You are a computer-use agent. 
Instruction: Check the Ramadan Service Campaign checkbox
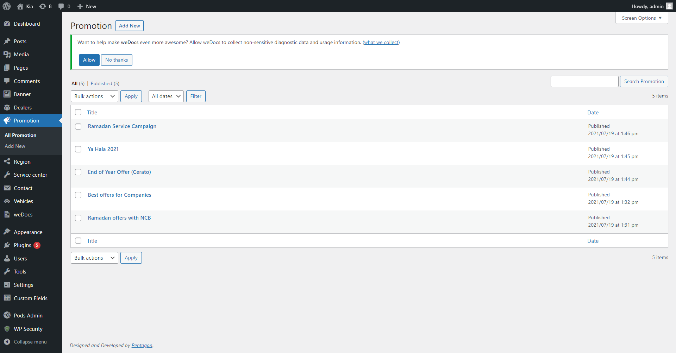tap(78, 126)
